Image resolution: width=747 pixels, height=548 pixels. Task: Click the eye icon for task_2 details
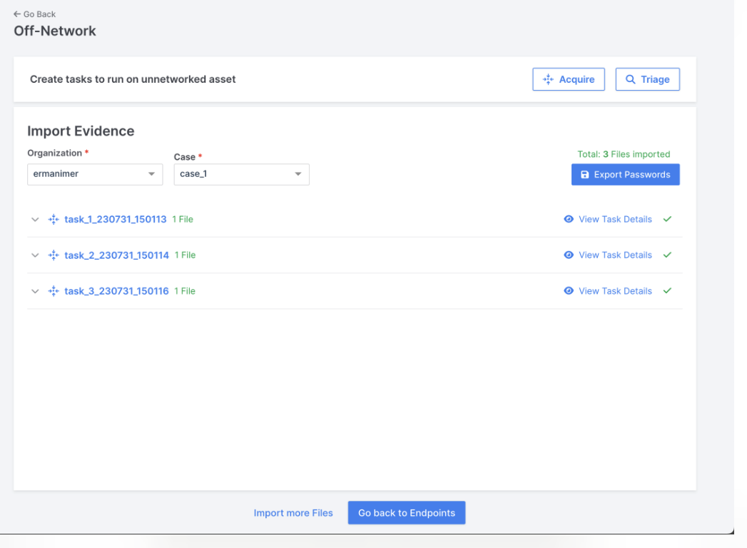(569, 255)
